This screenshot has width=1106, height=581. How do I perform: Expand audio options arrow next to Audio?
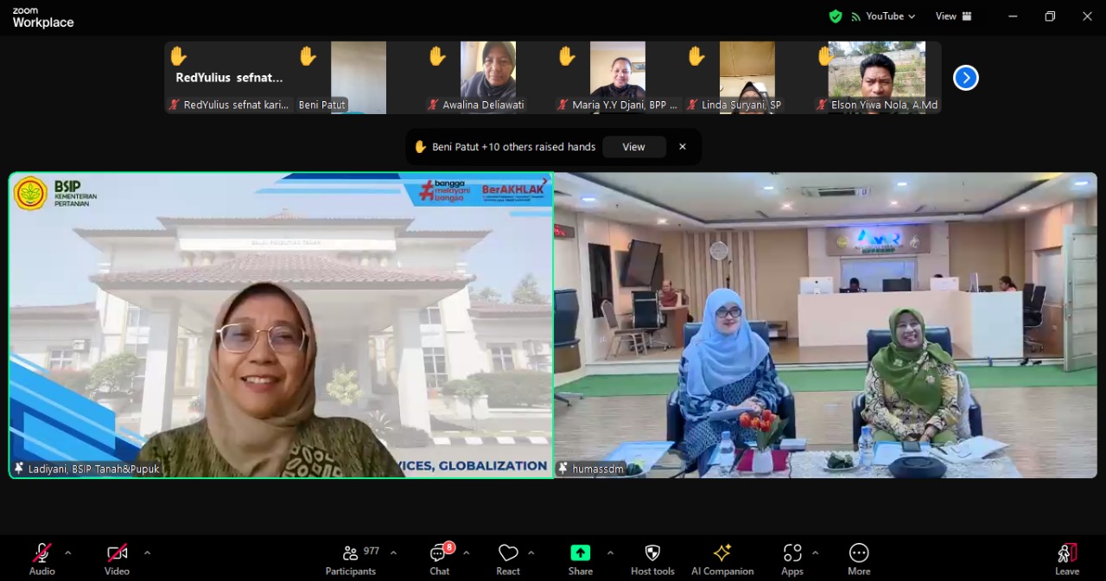[x=68, y=552]
